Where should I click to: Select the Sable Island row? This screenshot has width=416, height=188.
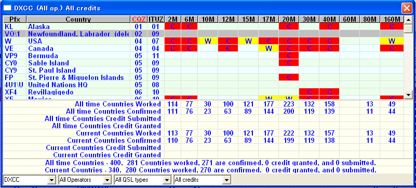click(x=204, y=63)
